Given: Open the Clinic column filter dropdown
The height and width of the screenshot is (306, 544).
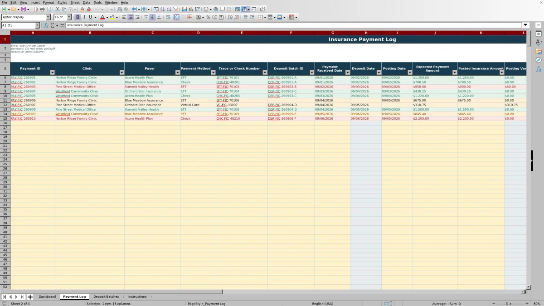Looking at the screenshot, I should click(x=121, y=73).
